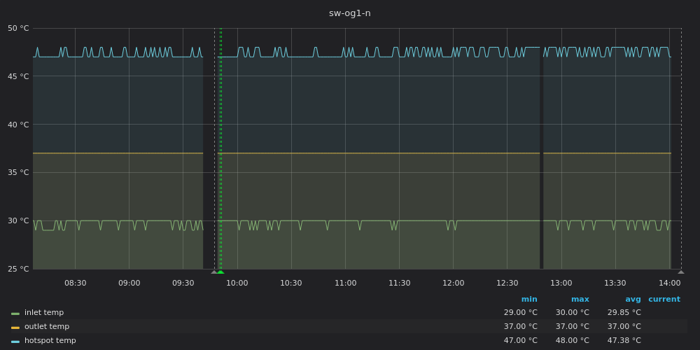Sort legend by the max column

click(580, 300)
